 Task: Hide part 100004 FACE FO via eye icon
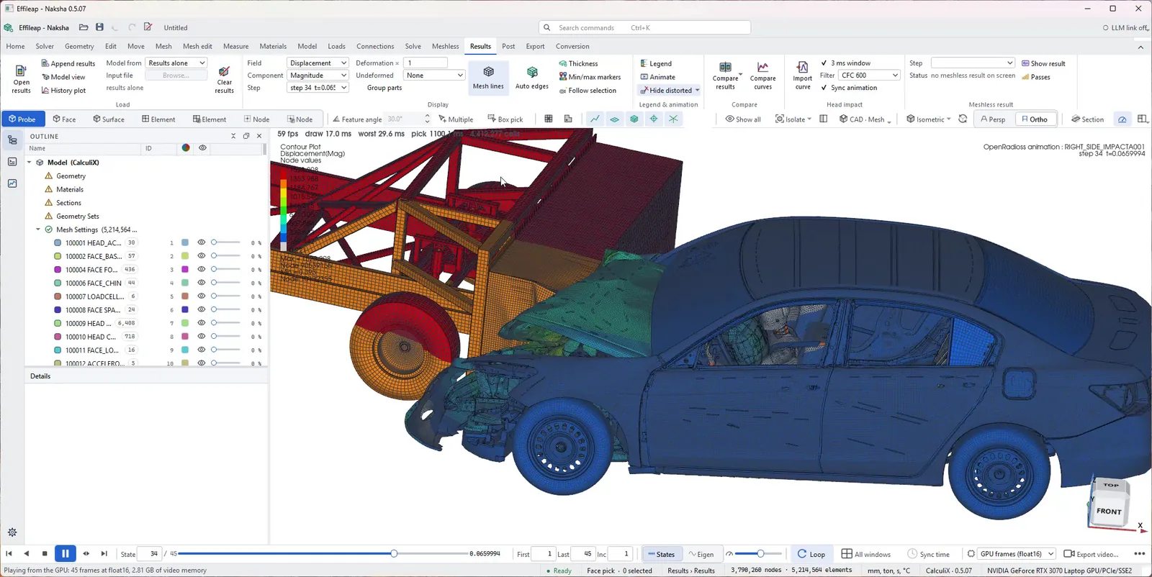pos(202,269)
